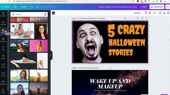Screen dimensions: 170x95
Task: Select the screaming man image
Action: coord(90,43)
